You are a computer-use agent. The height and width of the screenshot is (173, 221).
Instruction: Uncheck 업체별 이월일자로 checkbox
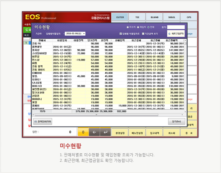(121, 34)
